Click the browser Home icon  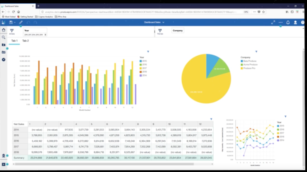click(18, 12)
